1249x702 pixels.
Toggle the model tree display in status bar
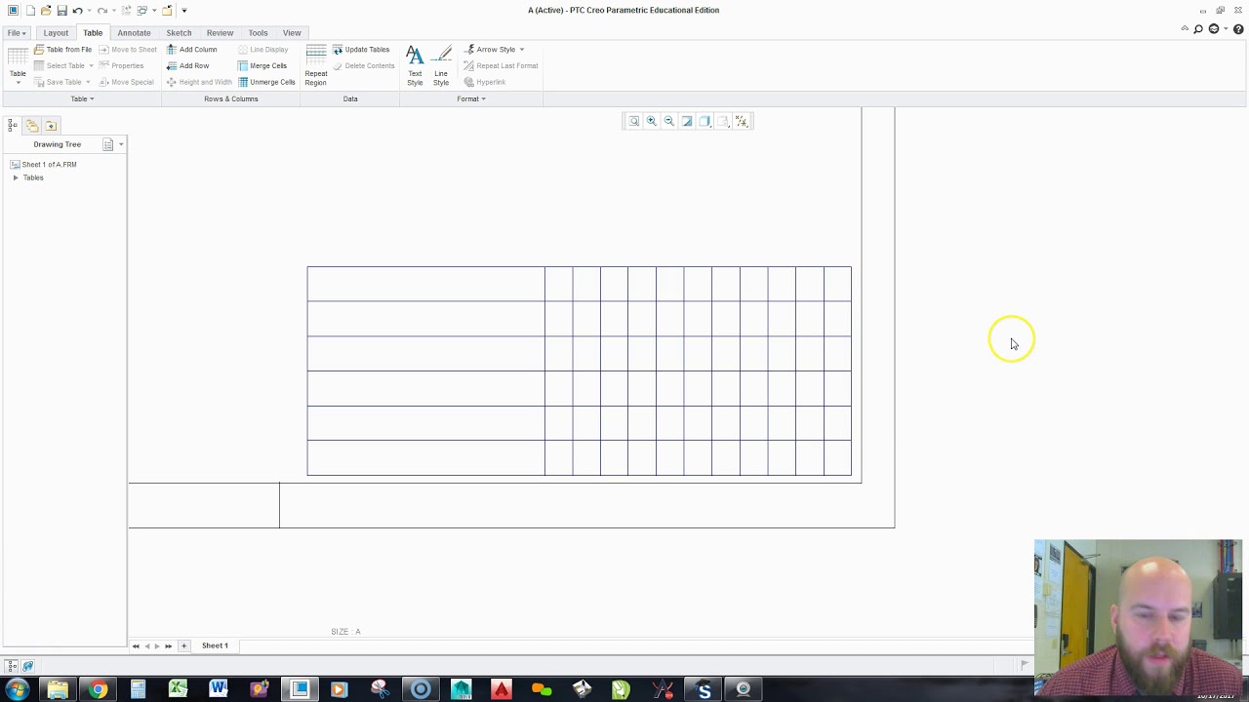[12, 666]
